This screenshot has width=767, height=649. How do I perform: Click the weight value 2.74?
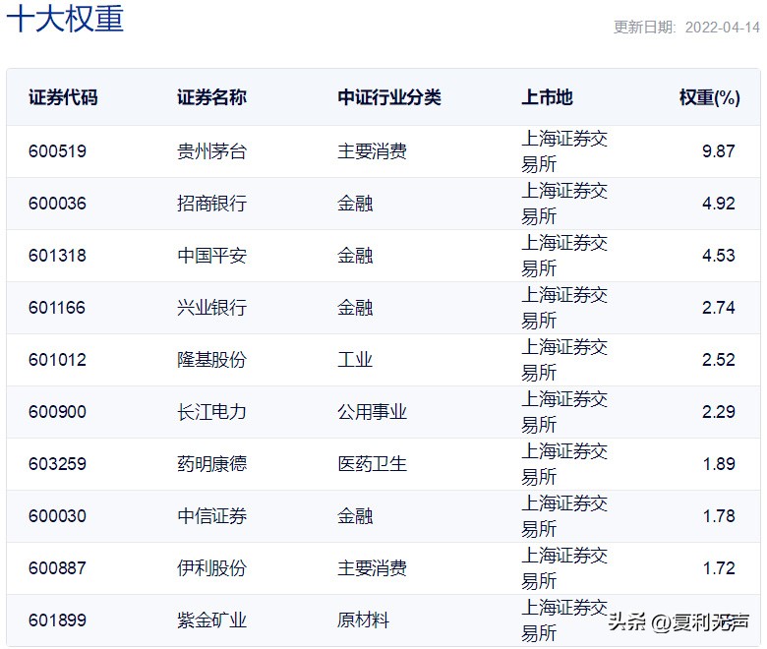click(719, 308)
